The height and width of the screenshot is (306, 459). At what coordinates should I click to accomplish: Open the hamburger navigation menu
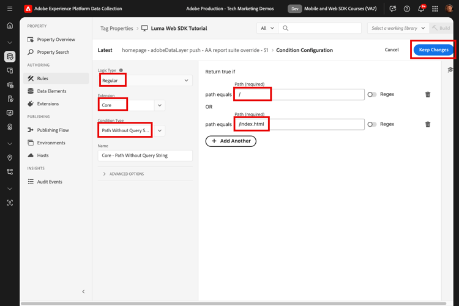(10, 9)
